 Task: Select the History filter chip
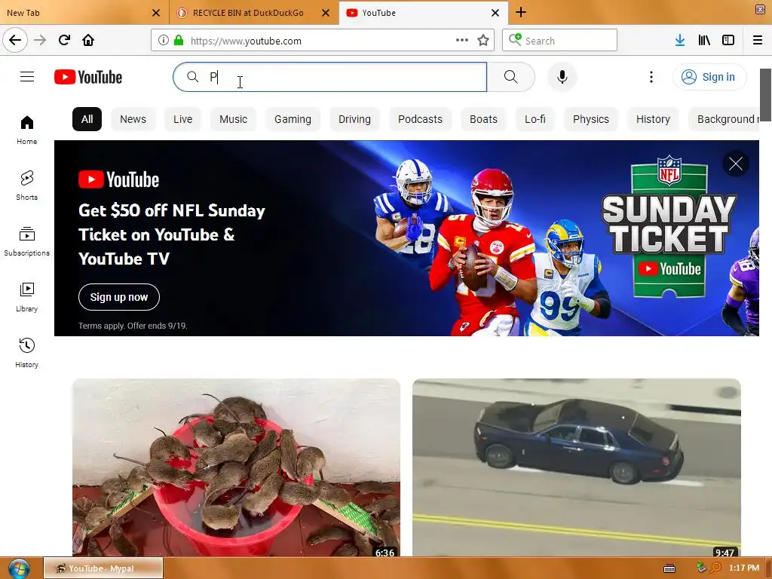click(x=653, y=119)
